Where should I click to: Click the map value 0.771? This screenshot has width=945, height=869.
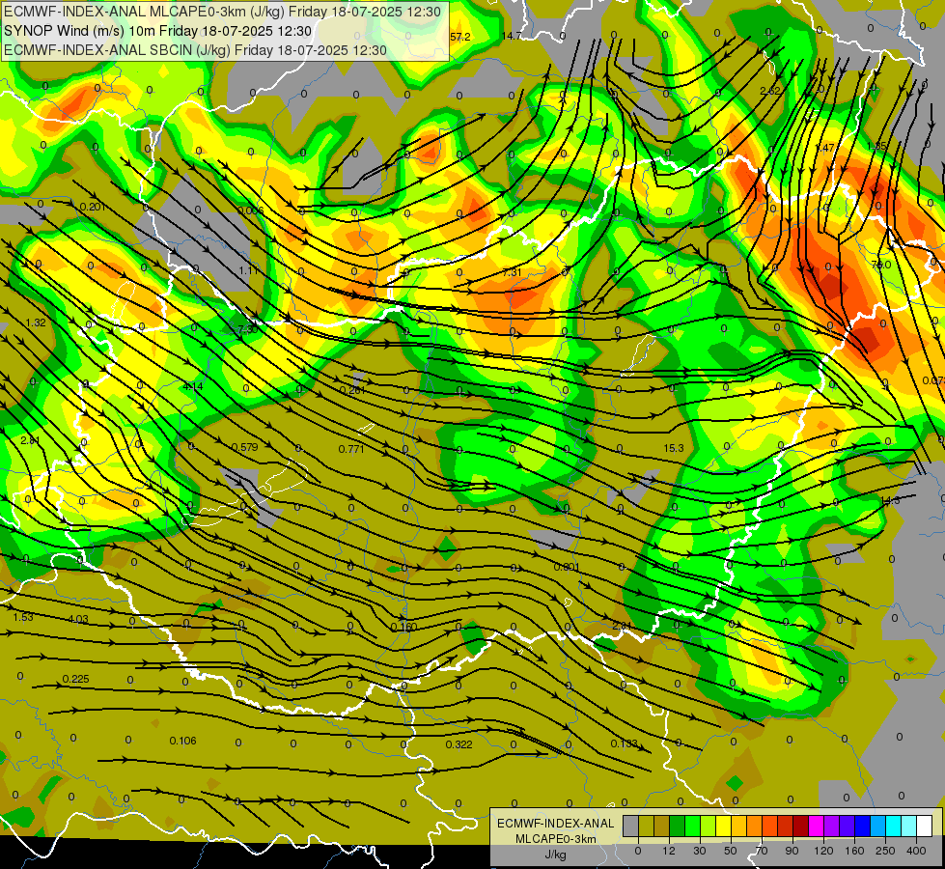click(351, 449)
